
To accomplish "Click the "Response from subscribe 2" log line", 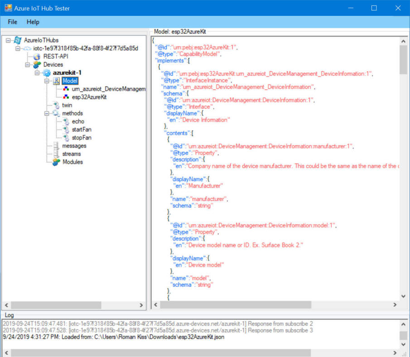I will (158, 324).
